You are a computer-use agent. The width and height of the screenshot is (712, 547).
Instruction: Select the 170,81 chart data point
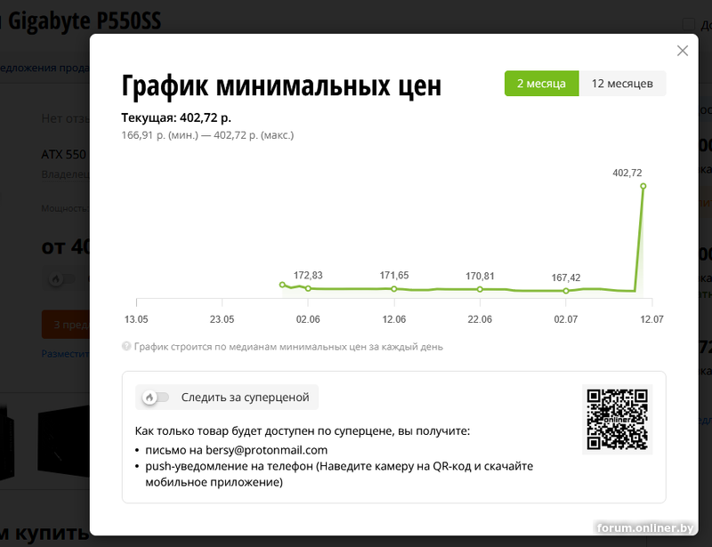(480, 289)
